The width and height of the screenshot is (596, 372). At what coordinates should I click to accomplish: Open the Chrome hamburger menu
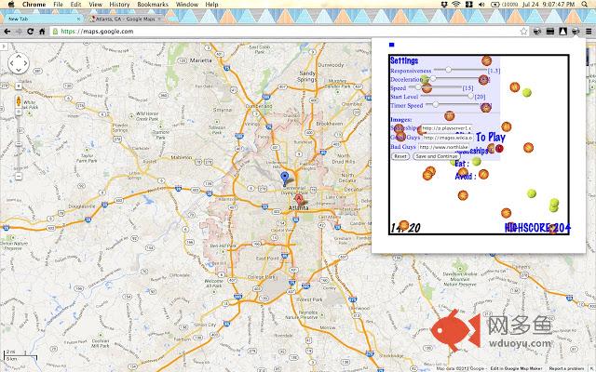click(x=589, y=32)
